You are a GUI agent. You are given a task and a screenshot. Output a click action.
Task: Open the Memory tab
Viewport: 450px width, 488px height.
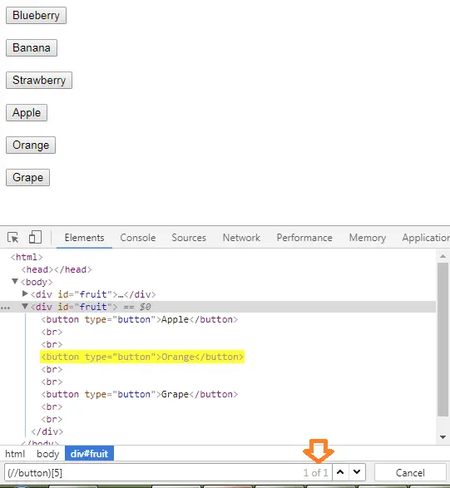tap(368, 238)
